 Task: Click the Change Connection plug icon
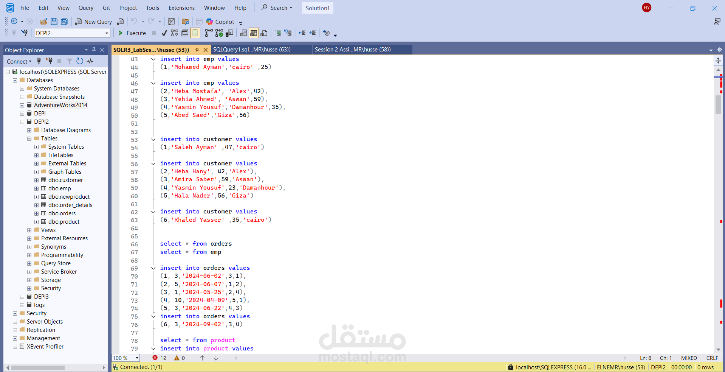pos(24,33)
